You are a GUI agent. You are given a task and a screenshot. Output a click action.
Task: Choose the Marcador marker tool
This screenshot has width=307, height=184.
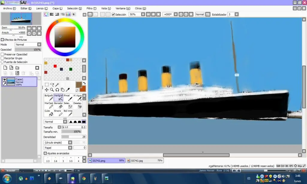(x=49, y=105)
